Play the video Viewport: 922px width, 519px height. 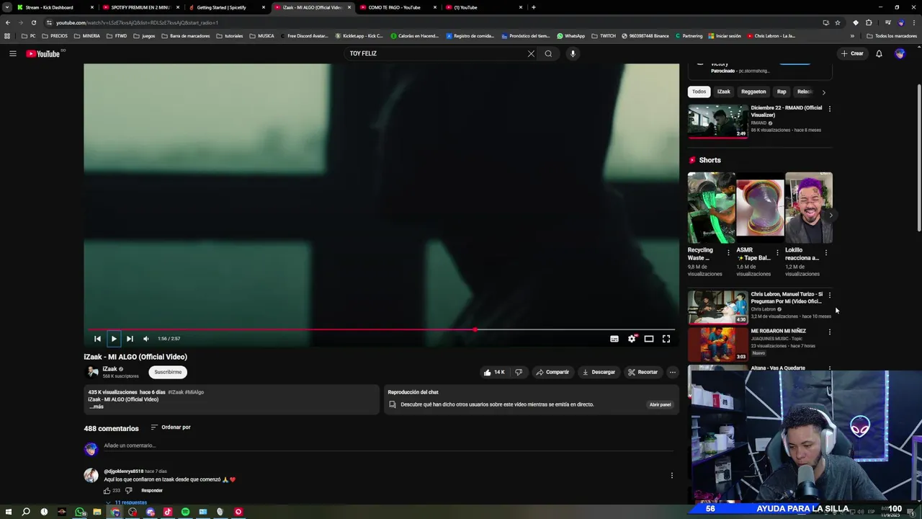point(113,339)
